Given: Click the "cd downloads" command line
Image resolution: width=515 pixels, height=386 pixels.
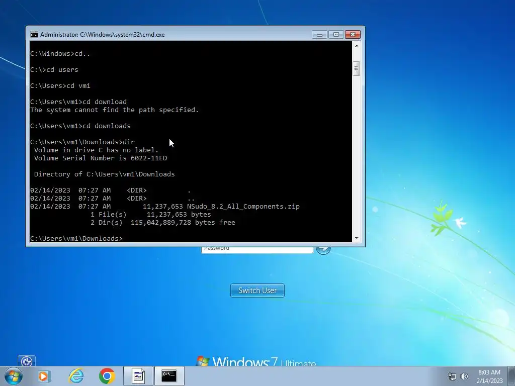Looking at the screenshot, I should (x=80, y=126).
